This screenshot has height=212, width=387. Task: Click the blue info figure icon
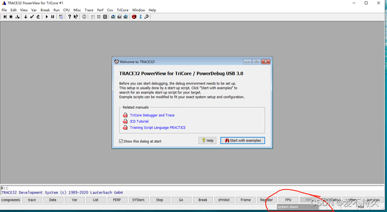tap(140, 17)
